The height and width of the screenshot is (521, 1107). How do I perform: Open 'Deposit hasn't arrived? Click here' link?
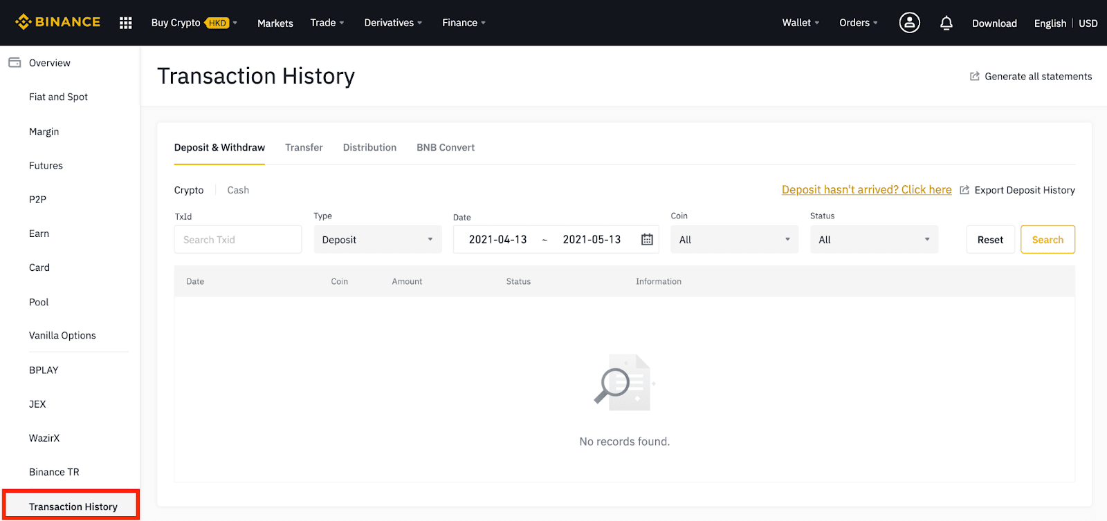click(x=866, y=190)
